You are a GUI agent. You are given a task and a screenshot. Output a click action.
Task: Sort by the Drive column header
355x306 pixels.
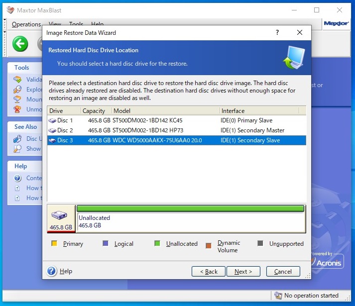[64, 110]
